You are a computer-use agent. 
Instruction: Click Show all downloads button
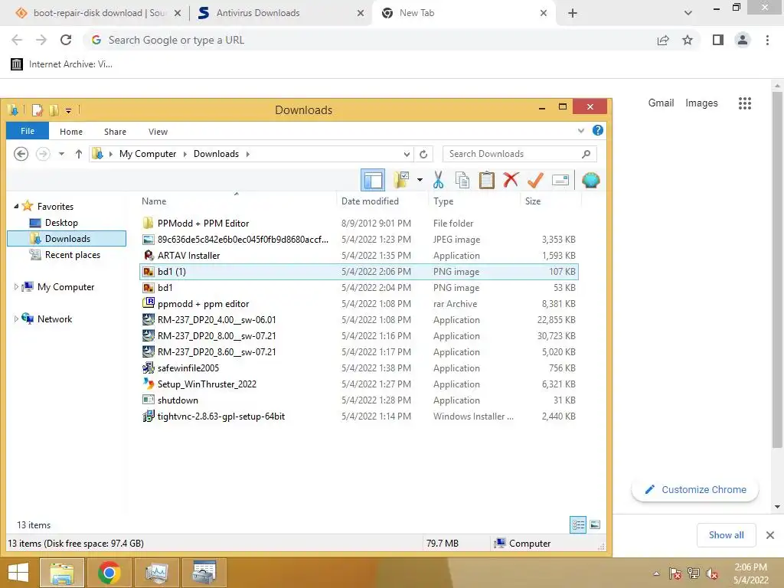click(x=726, y=535)
